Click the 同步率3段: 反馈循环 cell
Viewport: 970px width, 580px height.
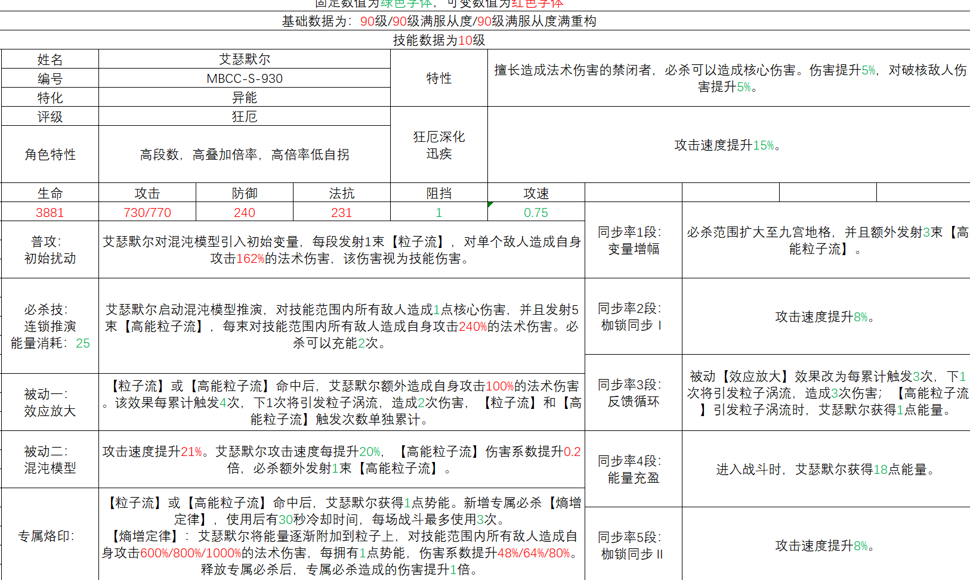(x=634, y=393)
